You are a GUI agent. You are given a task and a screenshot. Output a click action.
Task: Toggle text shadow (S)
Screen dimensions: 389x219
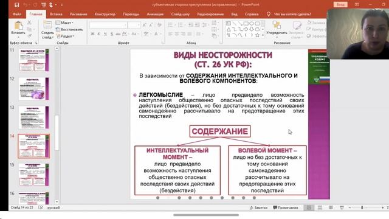pos(112,34)
